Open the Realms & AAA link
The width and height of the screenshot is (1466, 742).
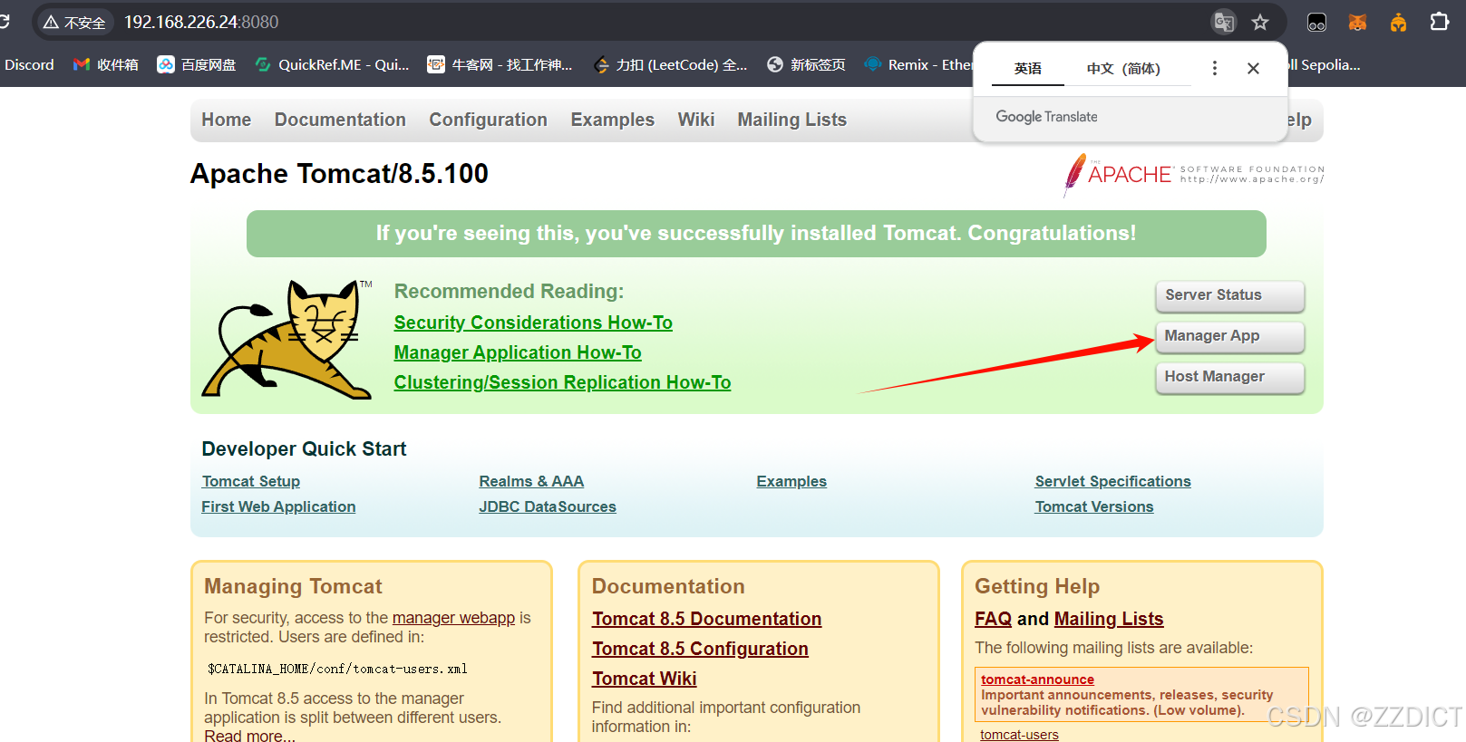(531, 481)
